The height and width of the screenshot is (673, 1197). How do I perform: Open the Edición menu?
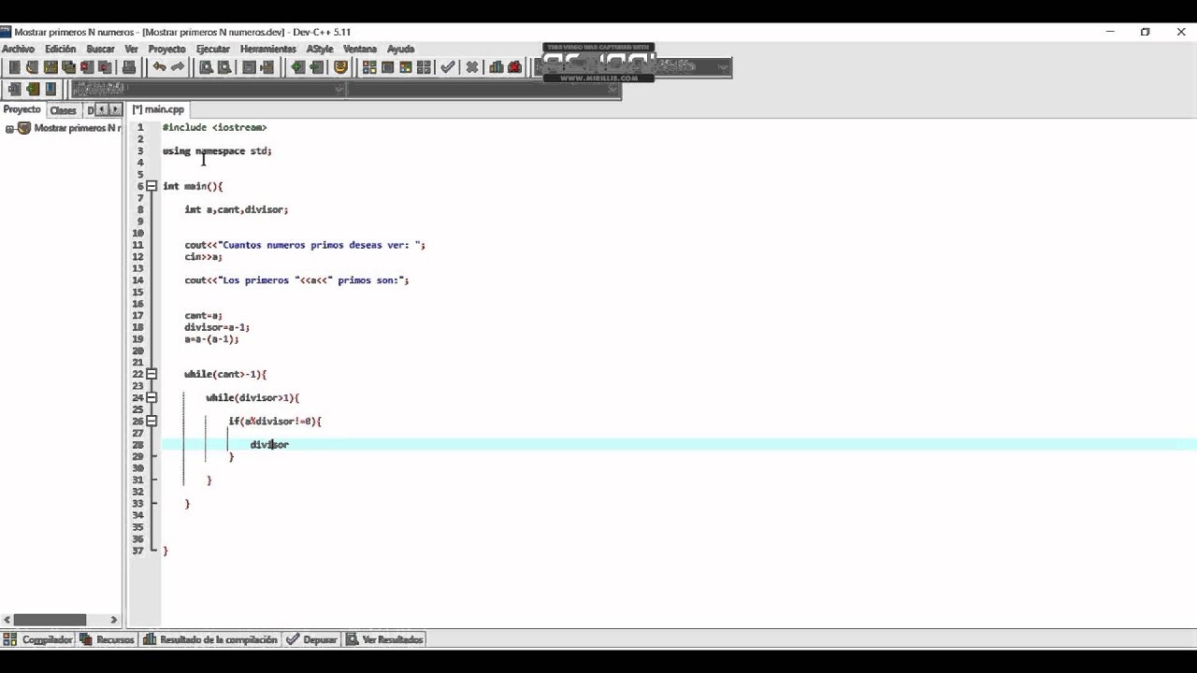tap(60, 49)
